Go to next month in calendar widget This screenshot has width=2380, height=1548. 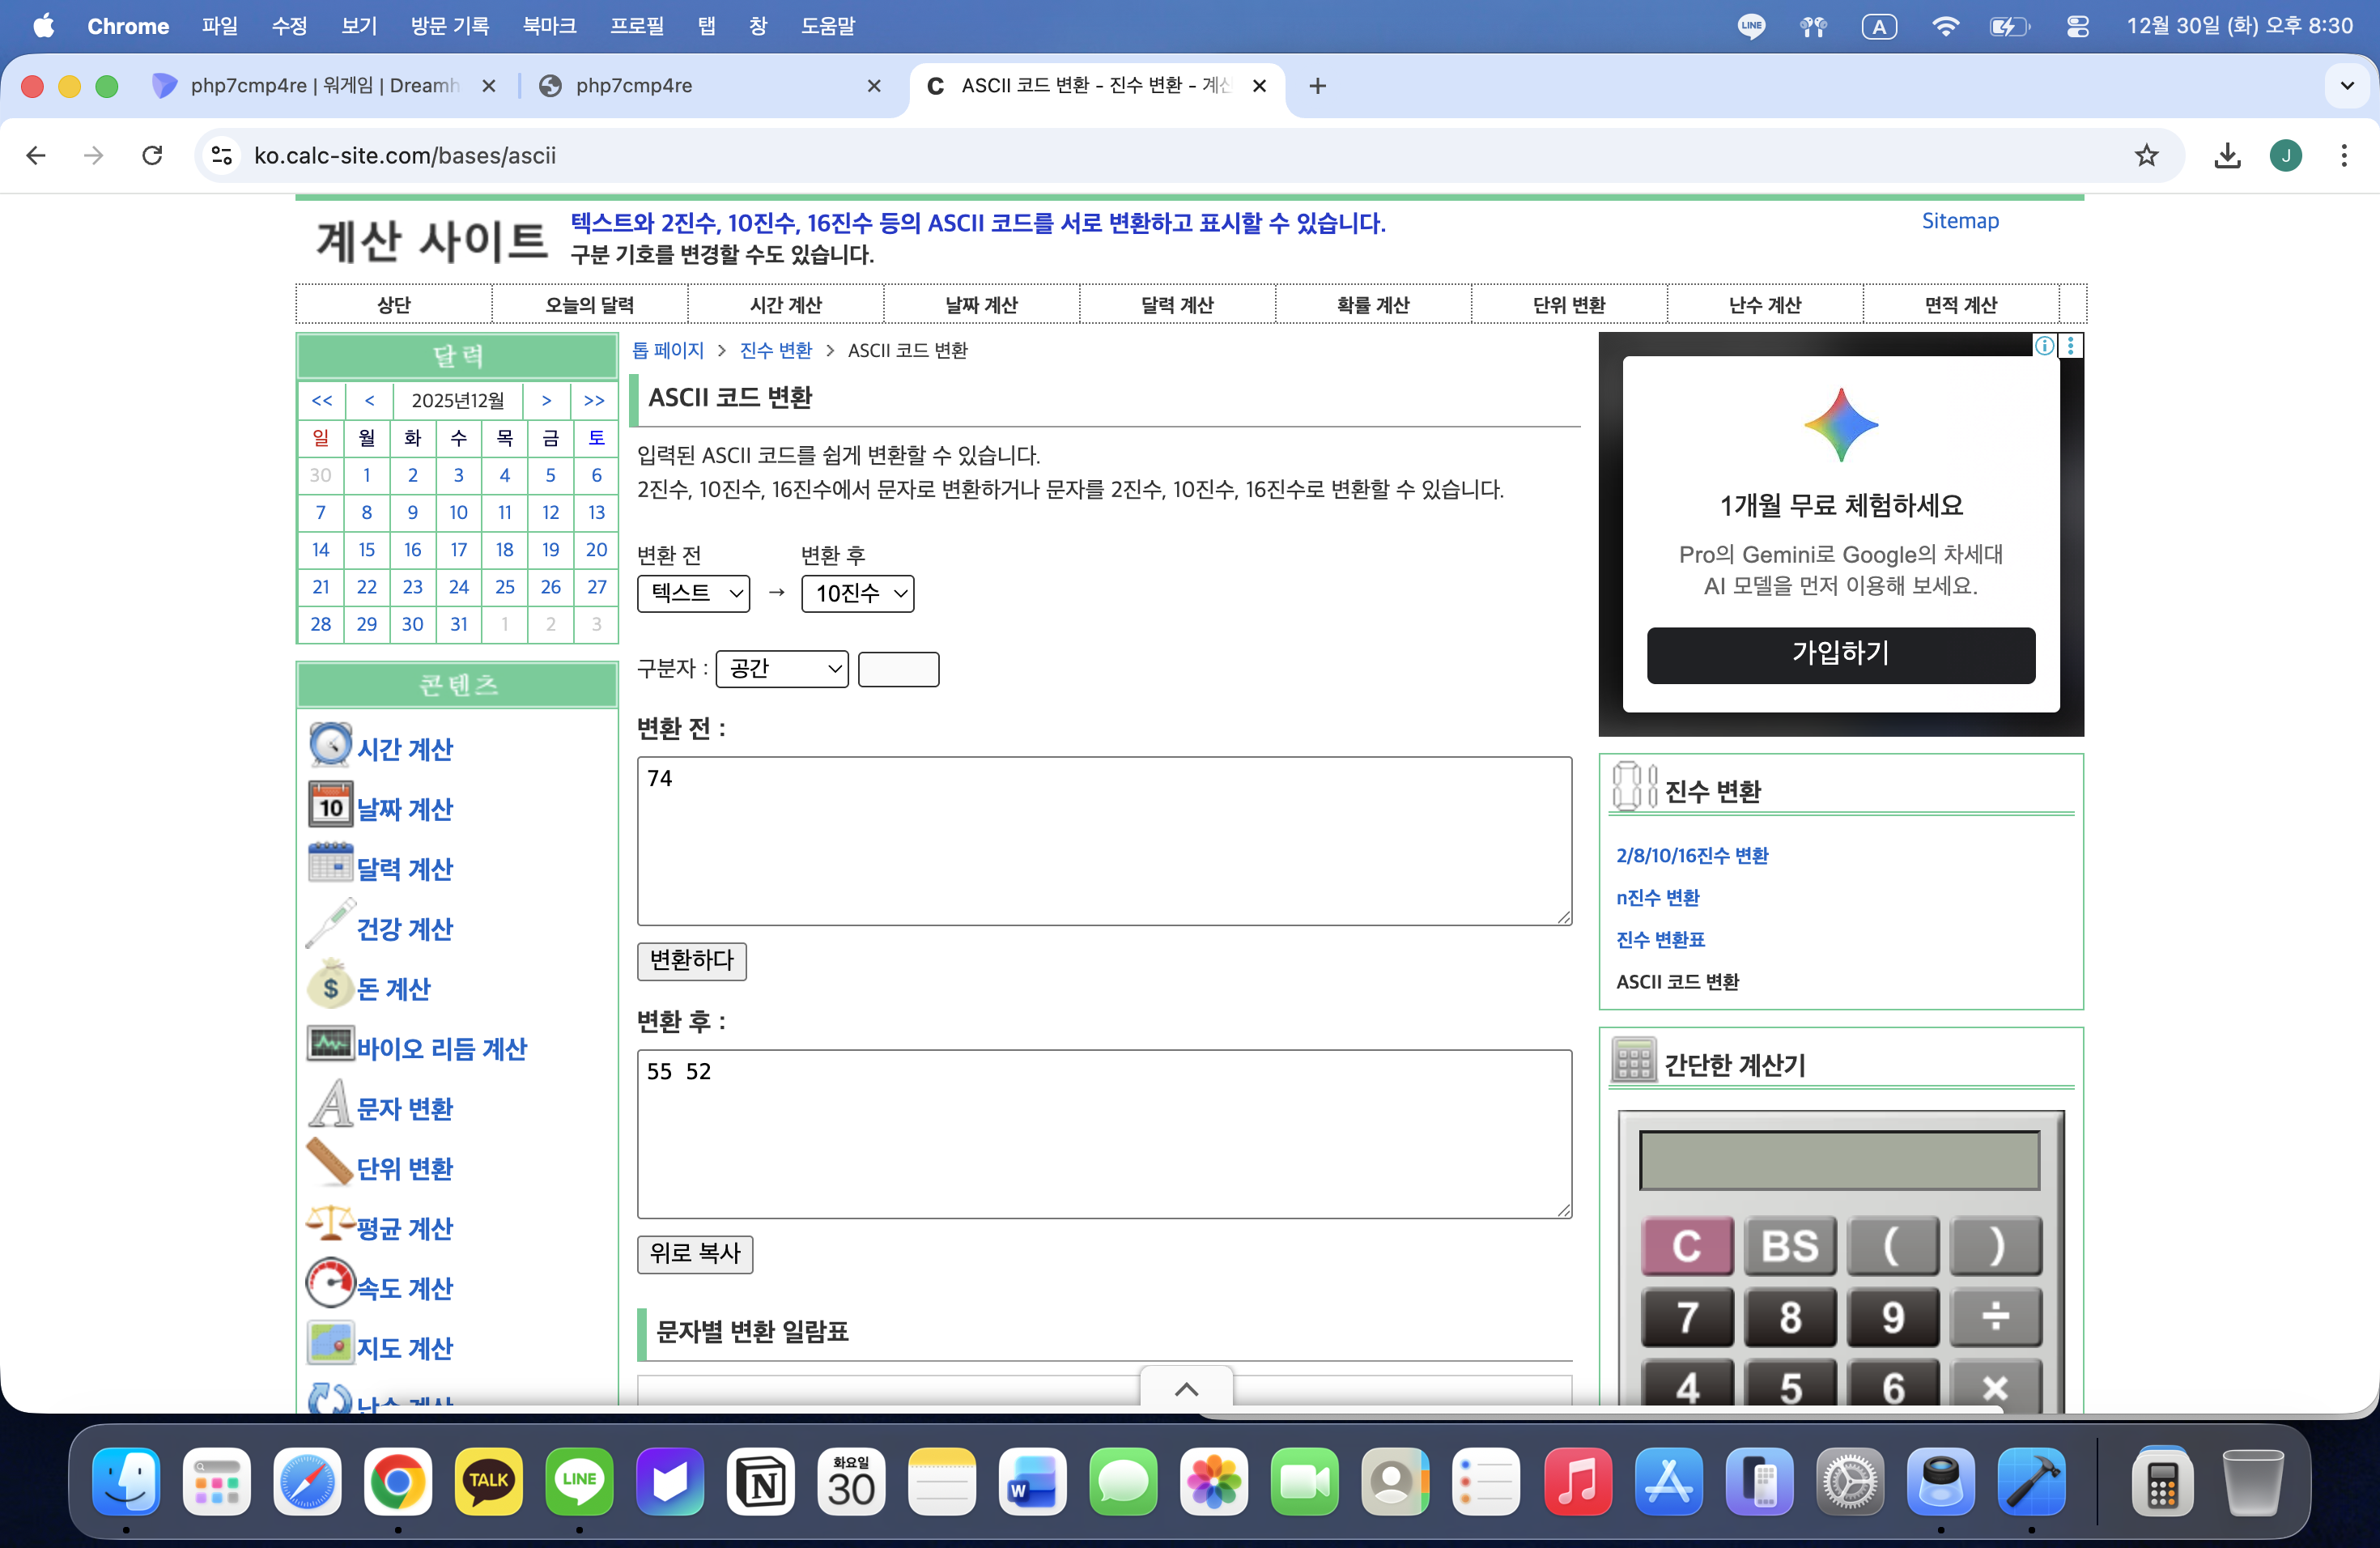(546, 400)
